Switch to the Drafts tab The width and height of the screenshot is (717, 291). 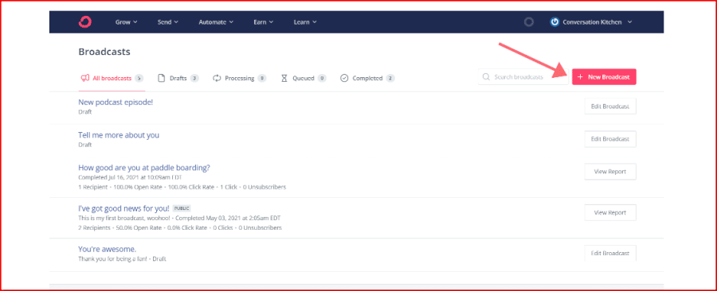pos(178,78)
